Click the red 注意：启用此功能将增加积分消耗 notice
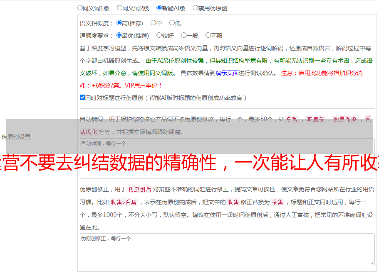379x273 pixels. (x=221, y=79)
